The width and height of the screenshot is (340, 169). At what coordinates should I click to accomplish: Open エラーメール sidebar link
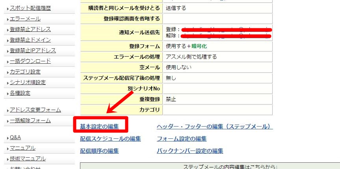25,19
